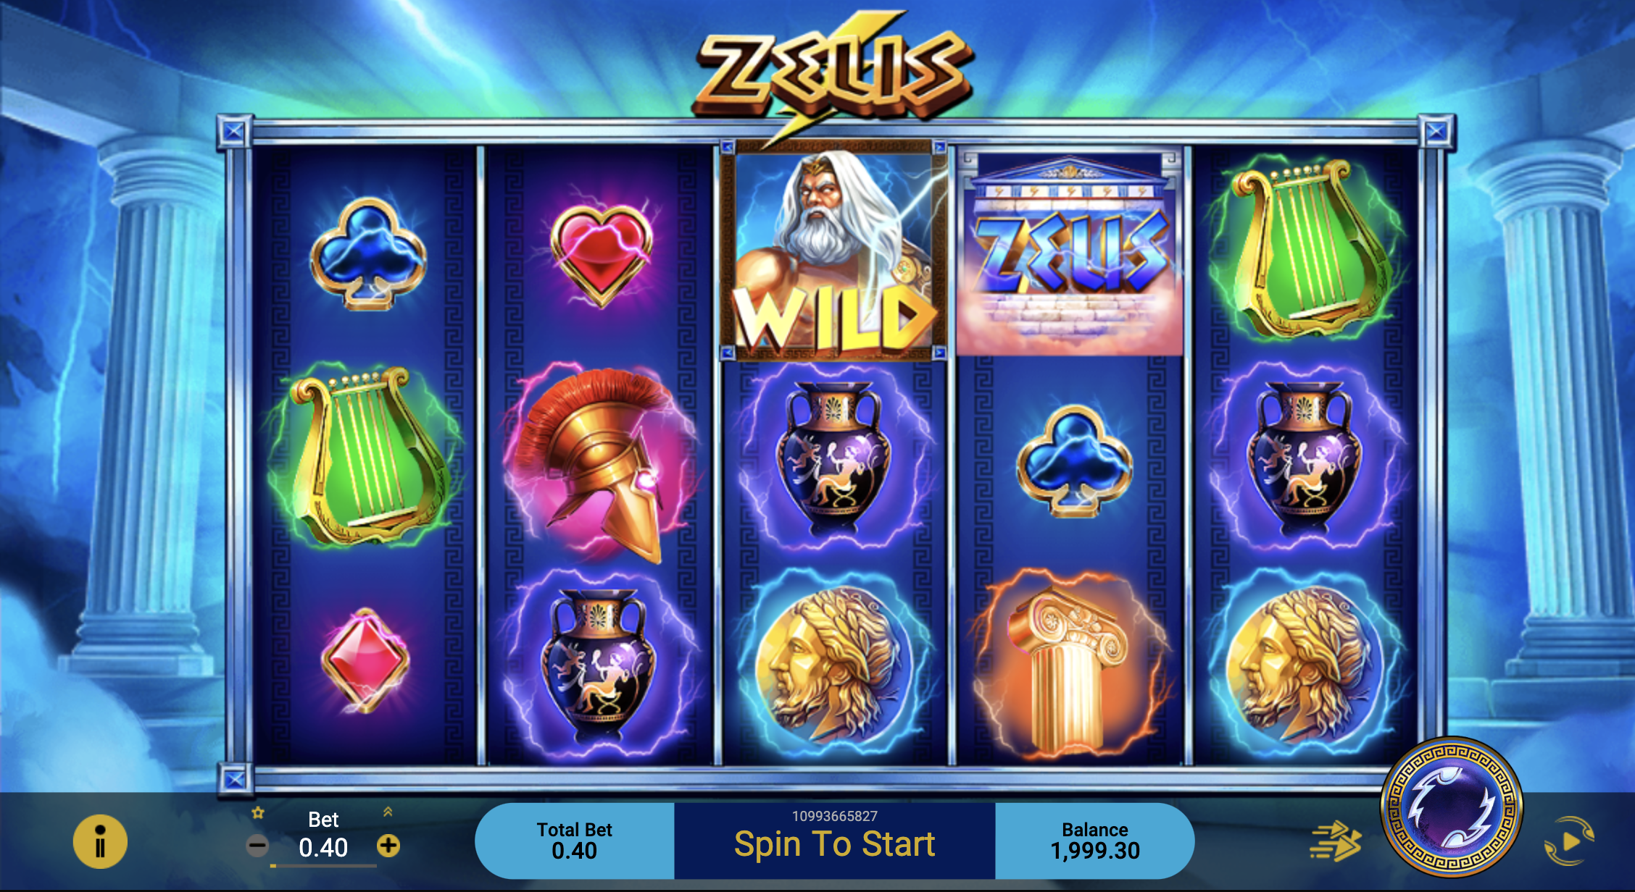The width and height of the screenshot is (1635, 892).
Task: Expand max bet double chevron
Action: [x=388, y=812]
